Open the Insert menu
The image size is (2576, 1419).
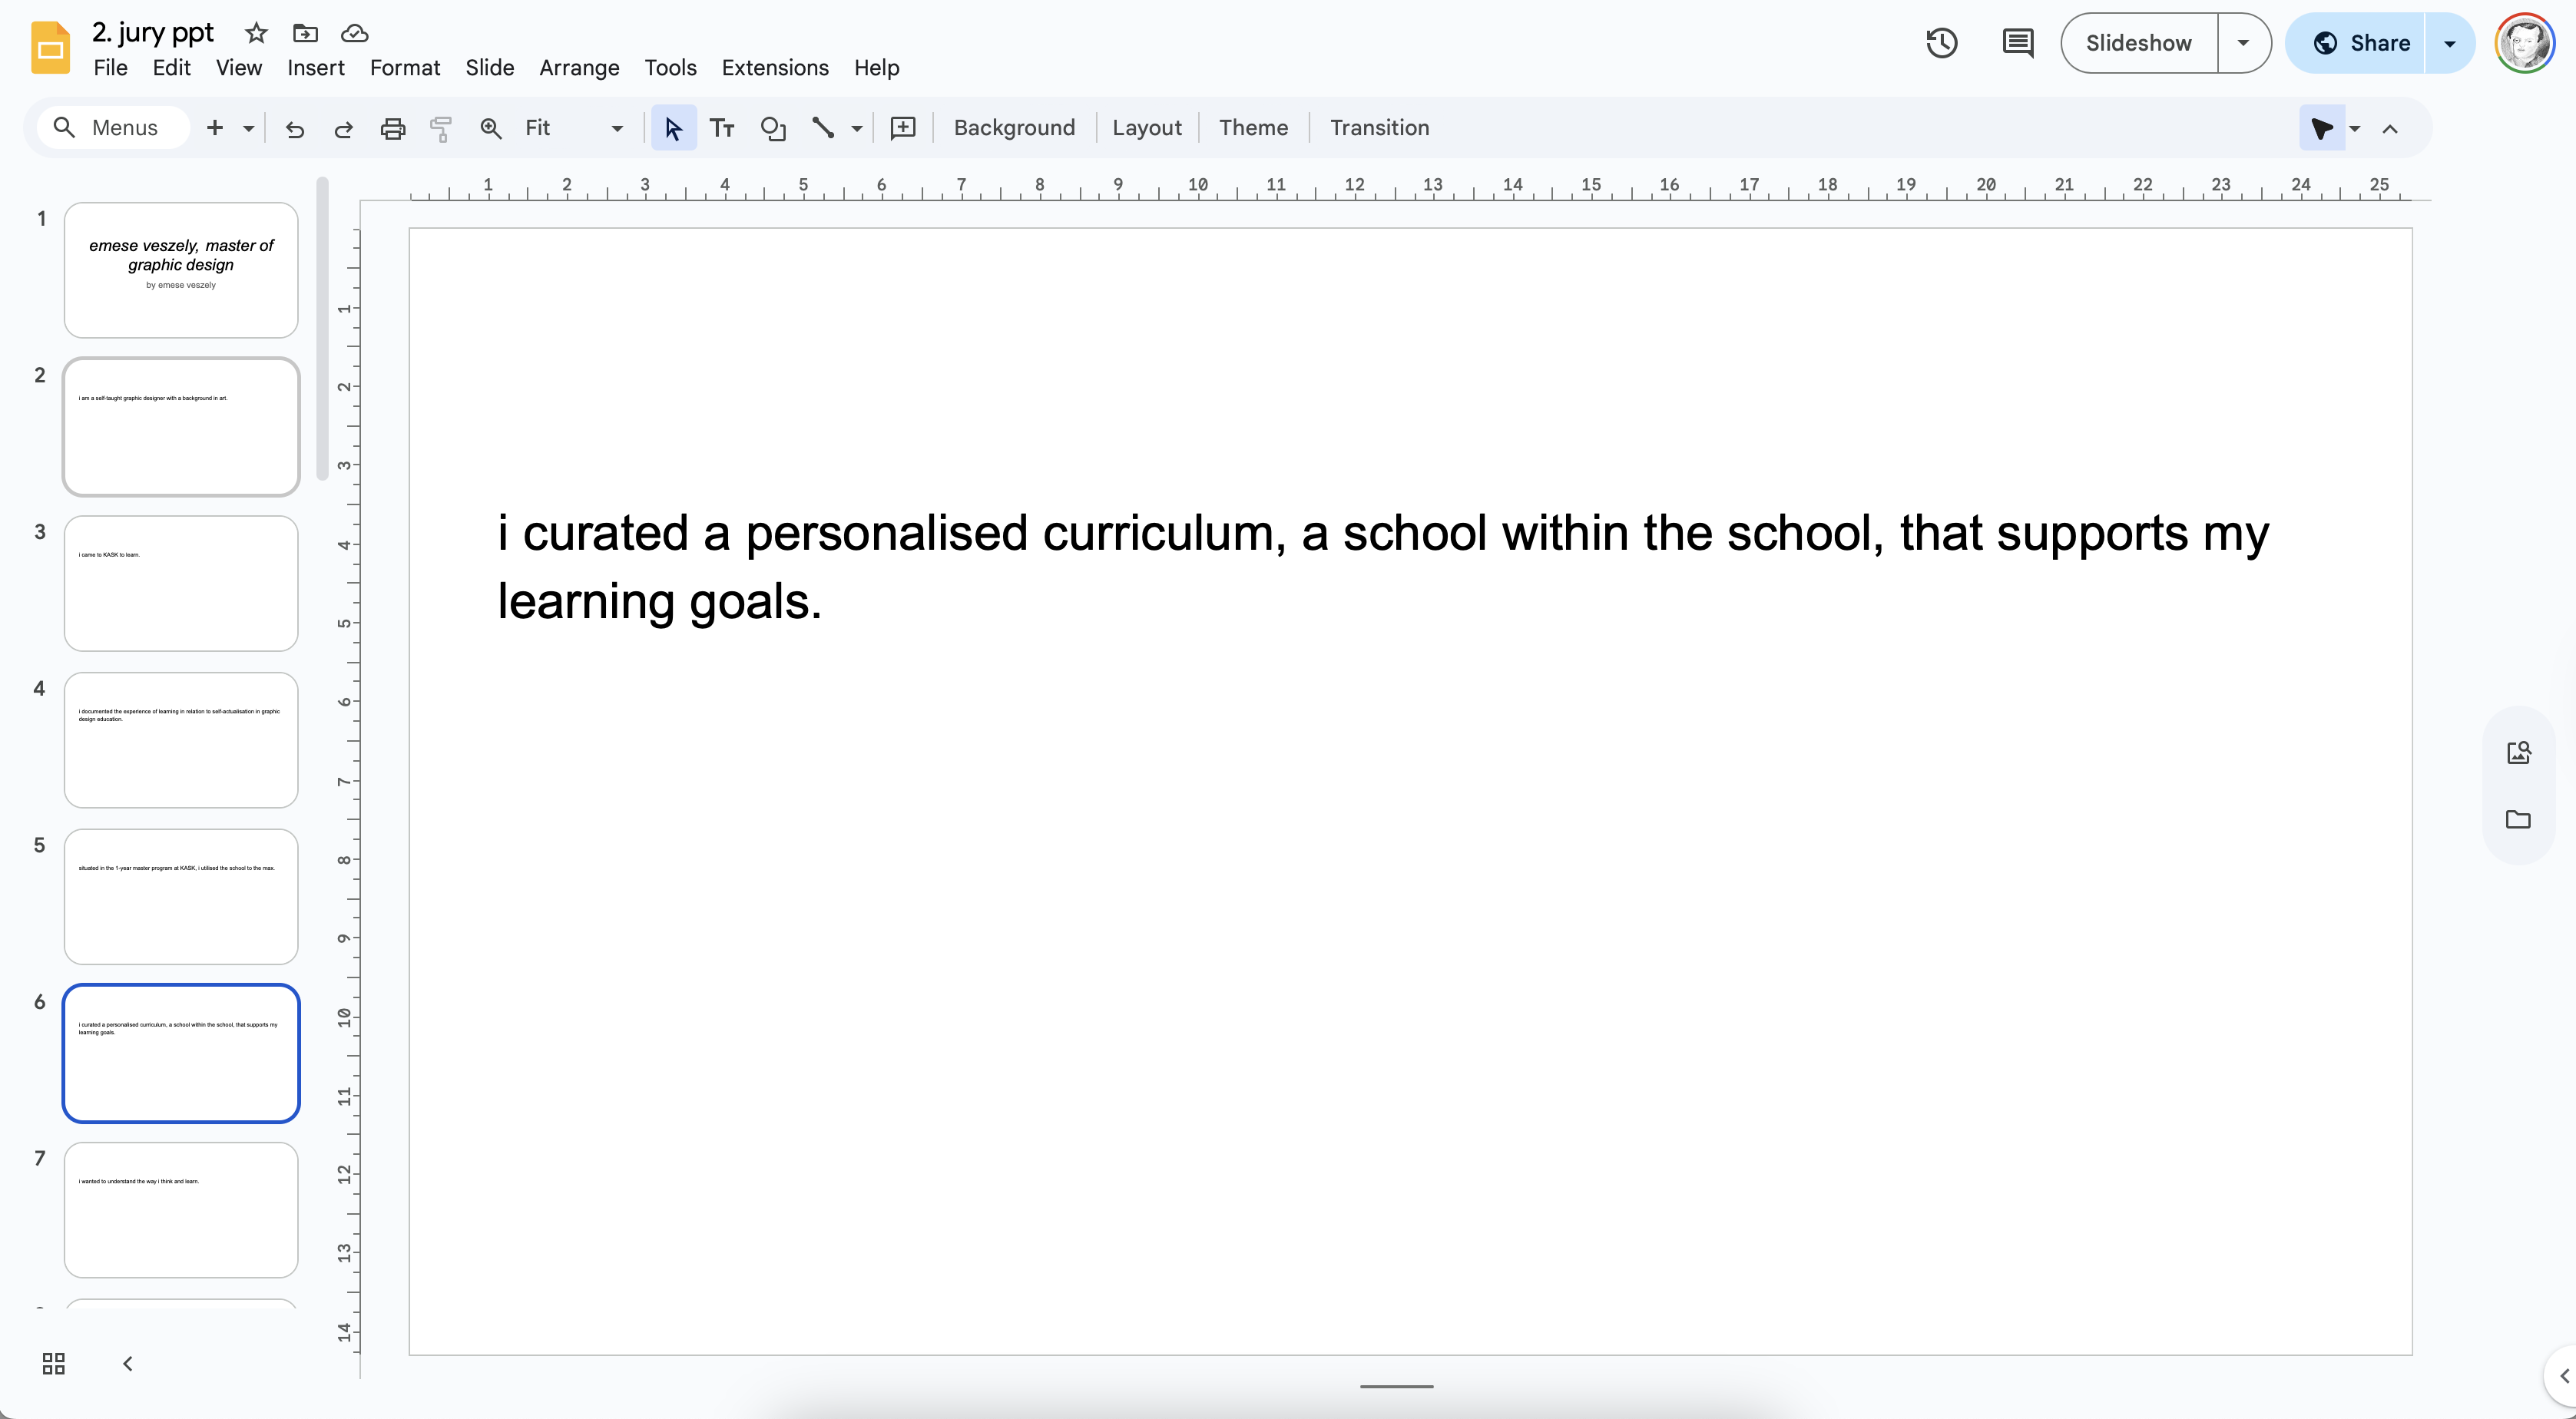(x=315, y=68)
